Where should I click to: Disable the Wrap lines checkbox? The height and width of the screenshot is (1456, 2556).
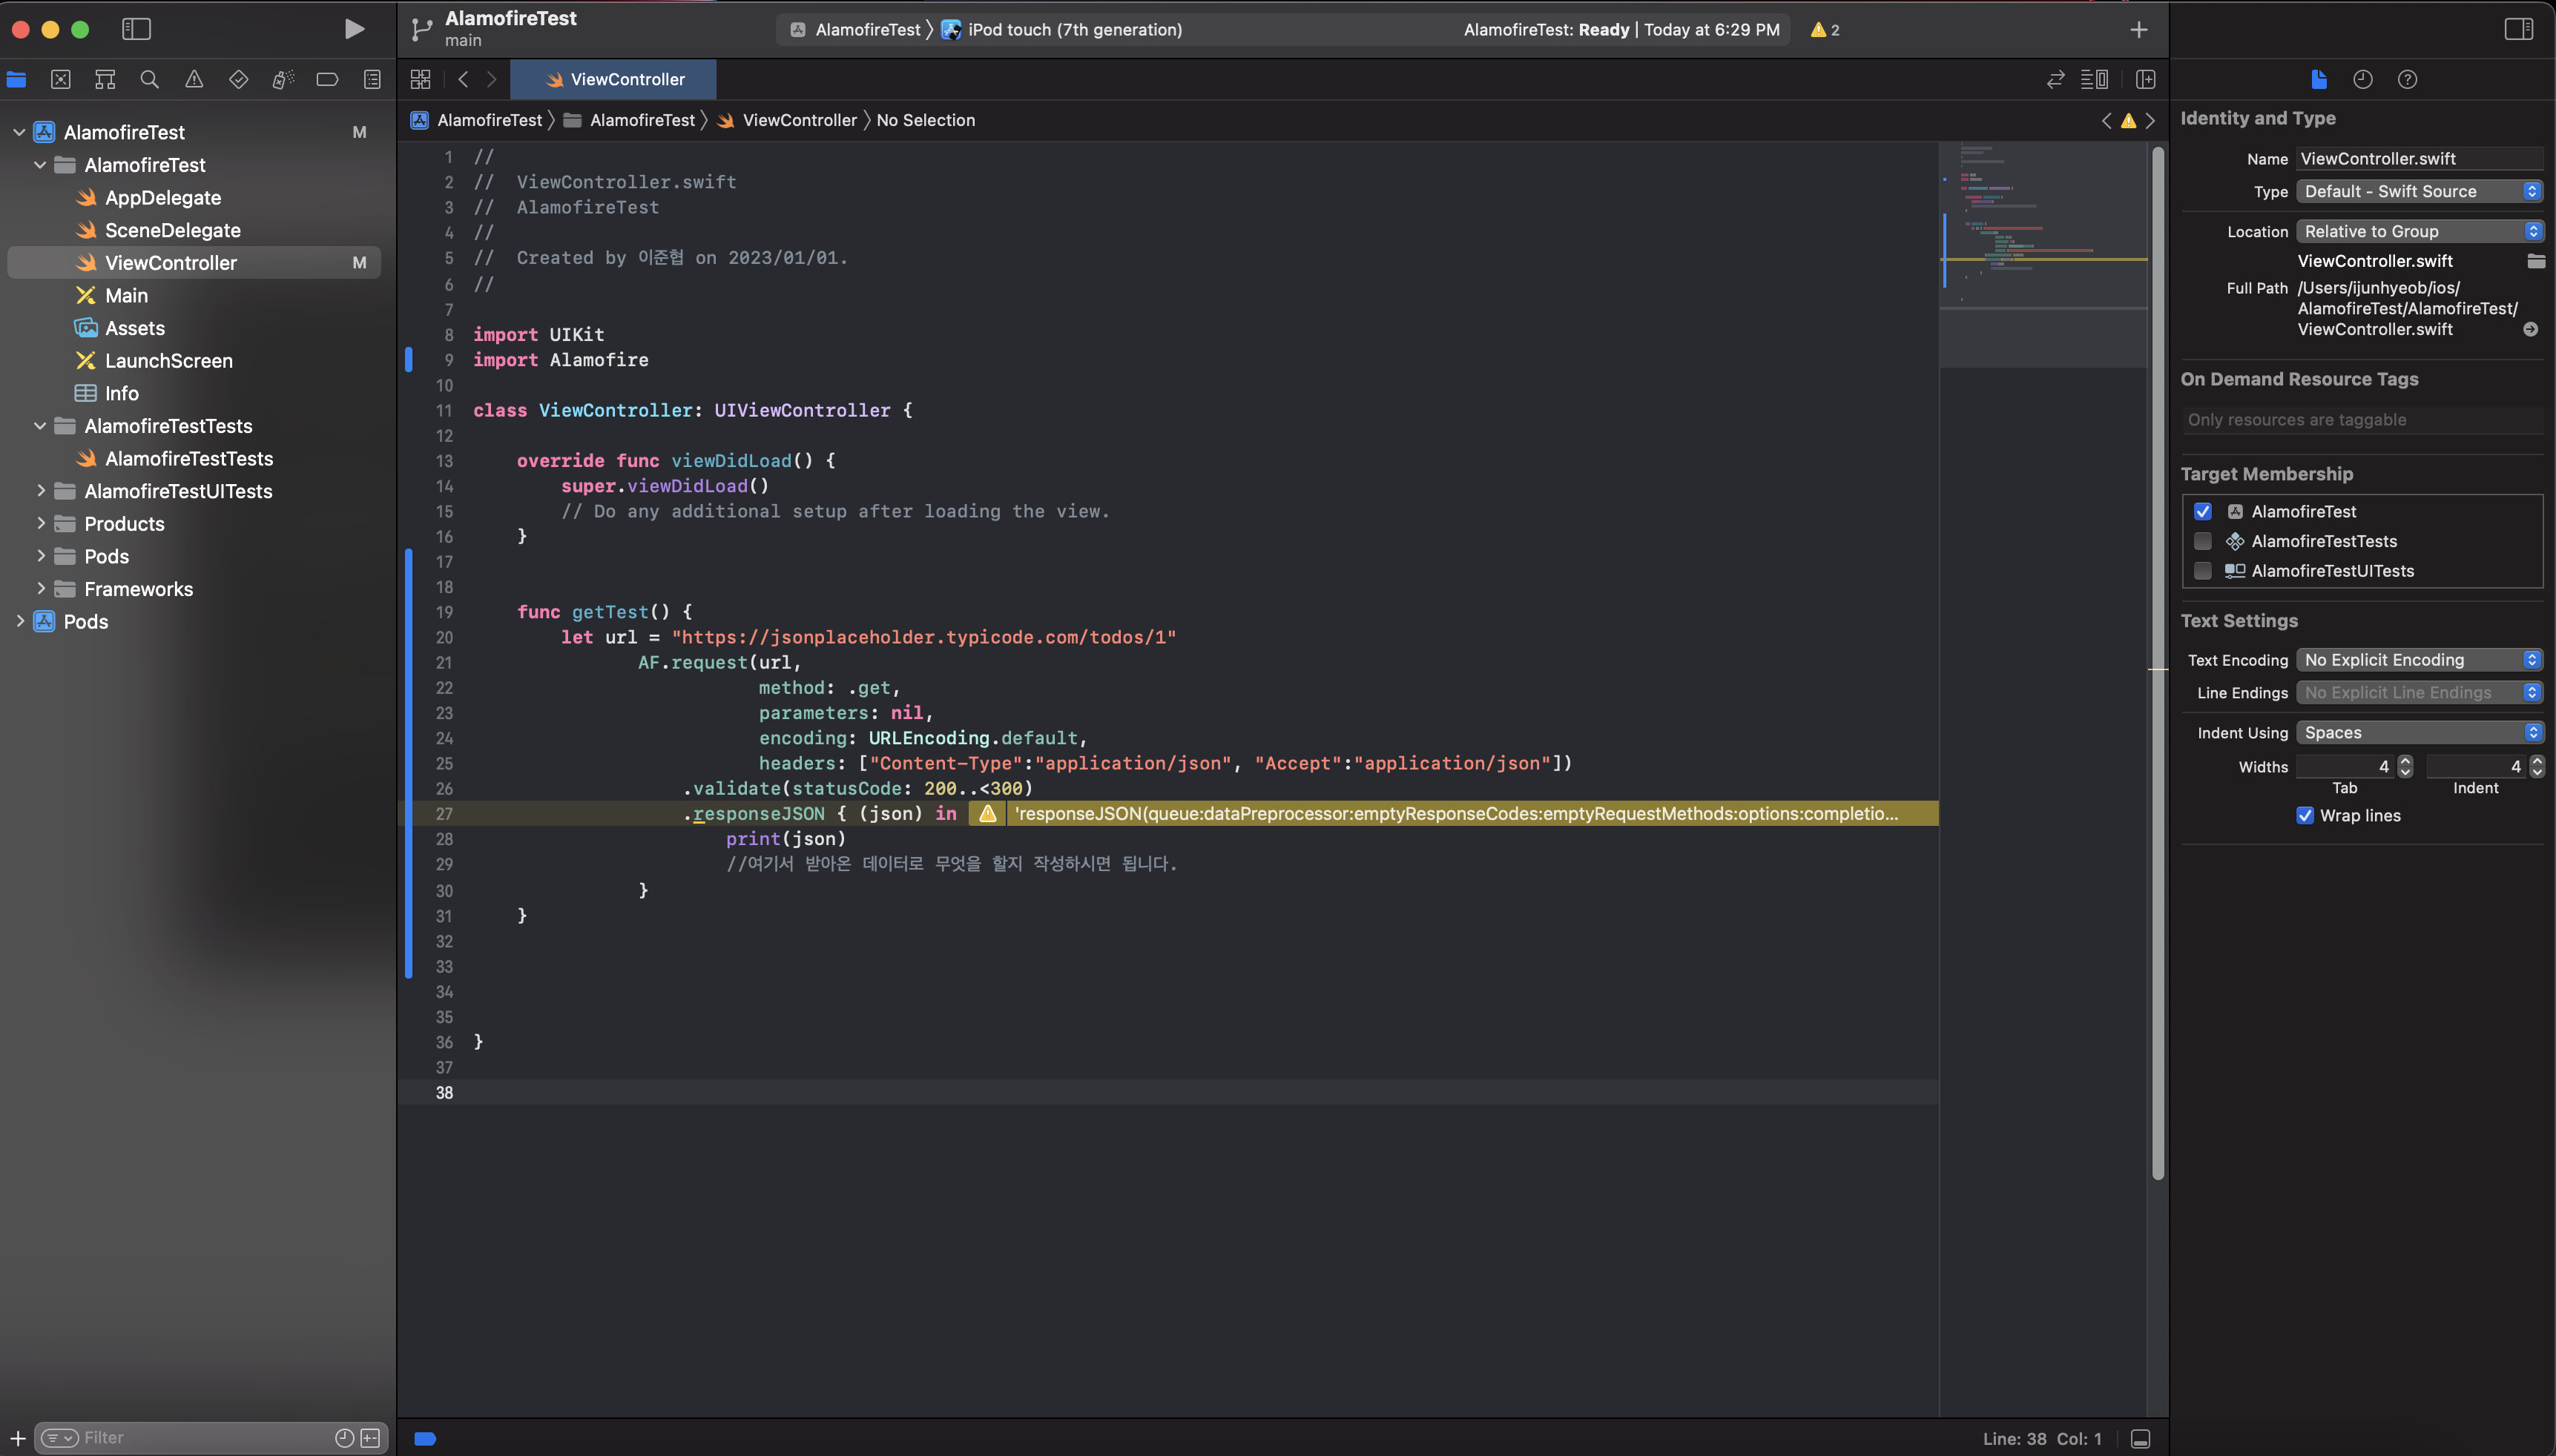click(2305, 815)
